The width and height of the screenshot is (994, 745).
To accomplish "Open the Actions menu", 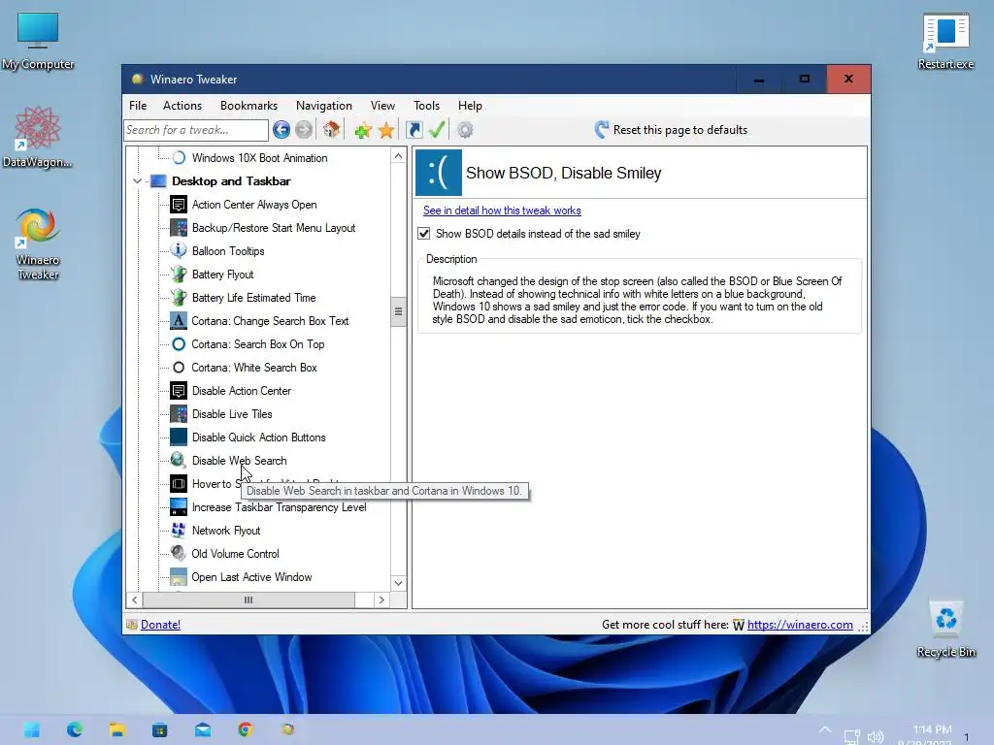I will coord(182,106).
